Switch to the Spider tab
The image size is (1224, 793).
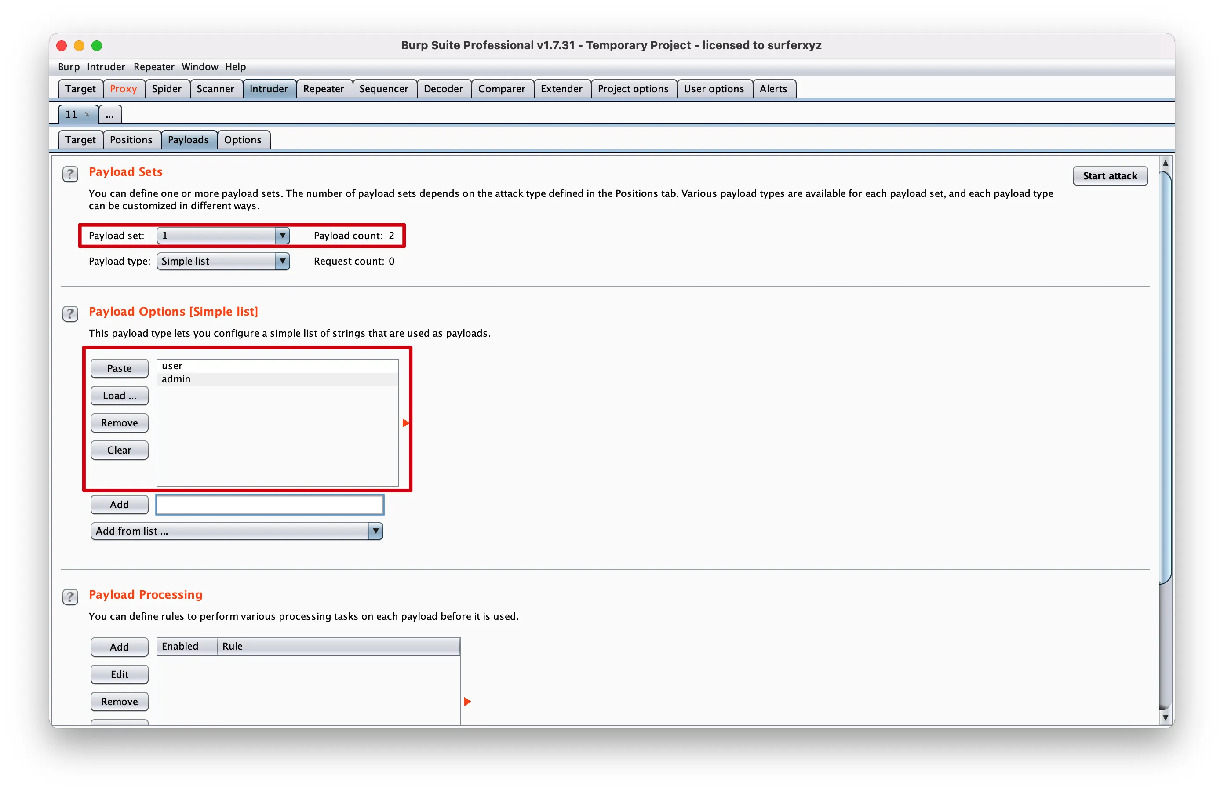pos(167,89)
